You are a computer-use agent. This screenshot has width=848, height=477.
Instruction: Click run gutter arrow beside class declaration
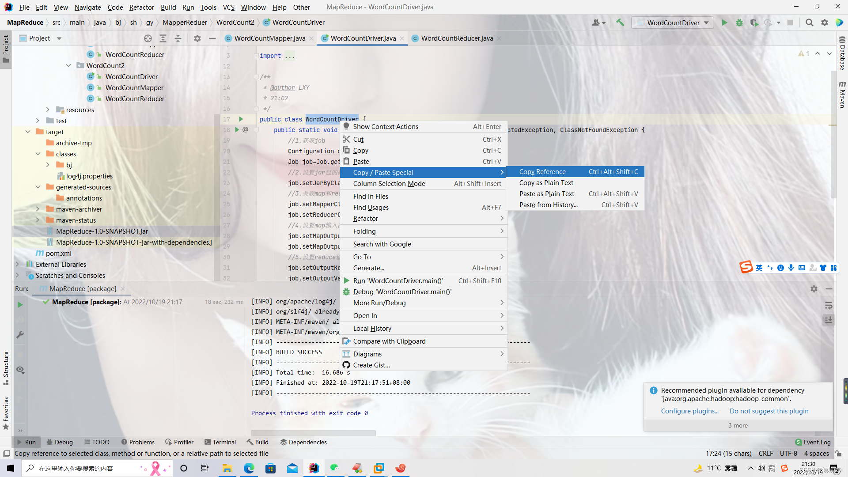[241, 119]
